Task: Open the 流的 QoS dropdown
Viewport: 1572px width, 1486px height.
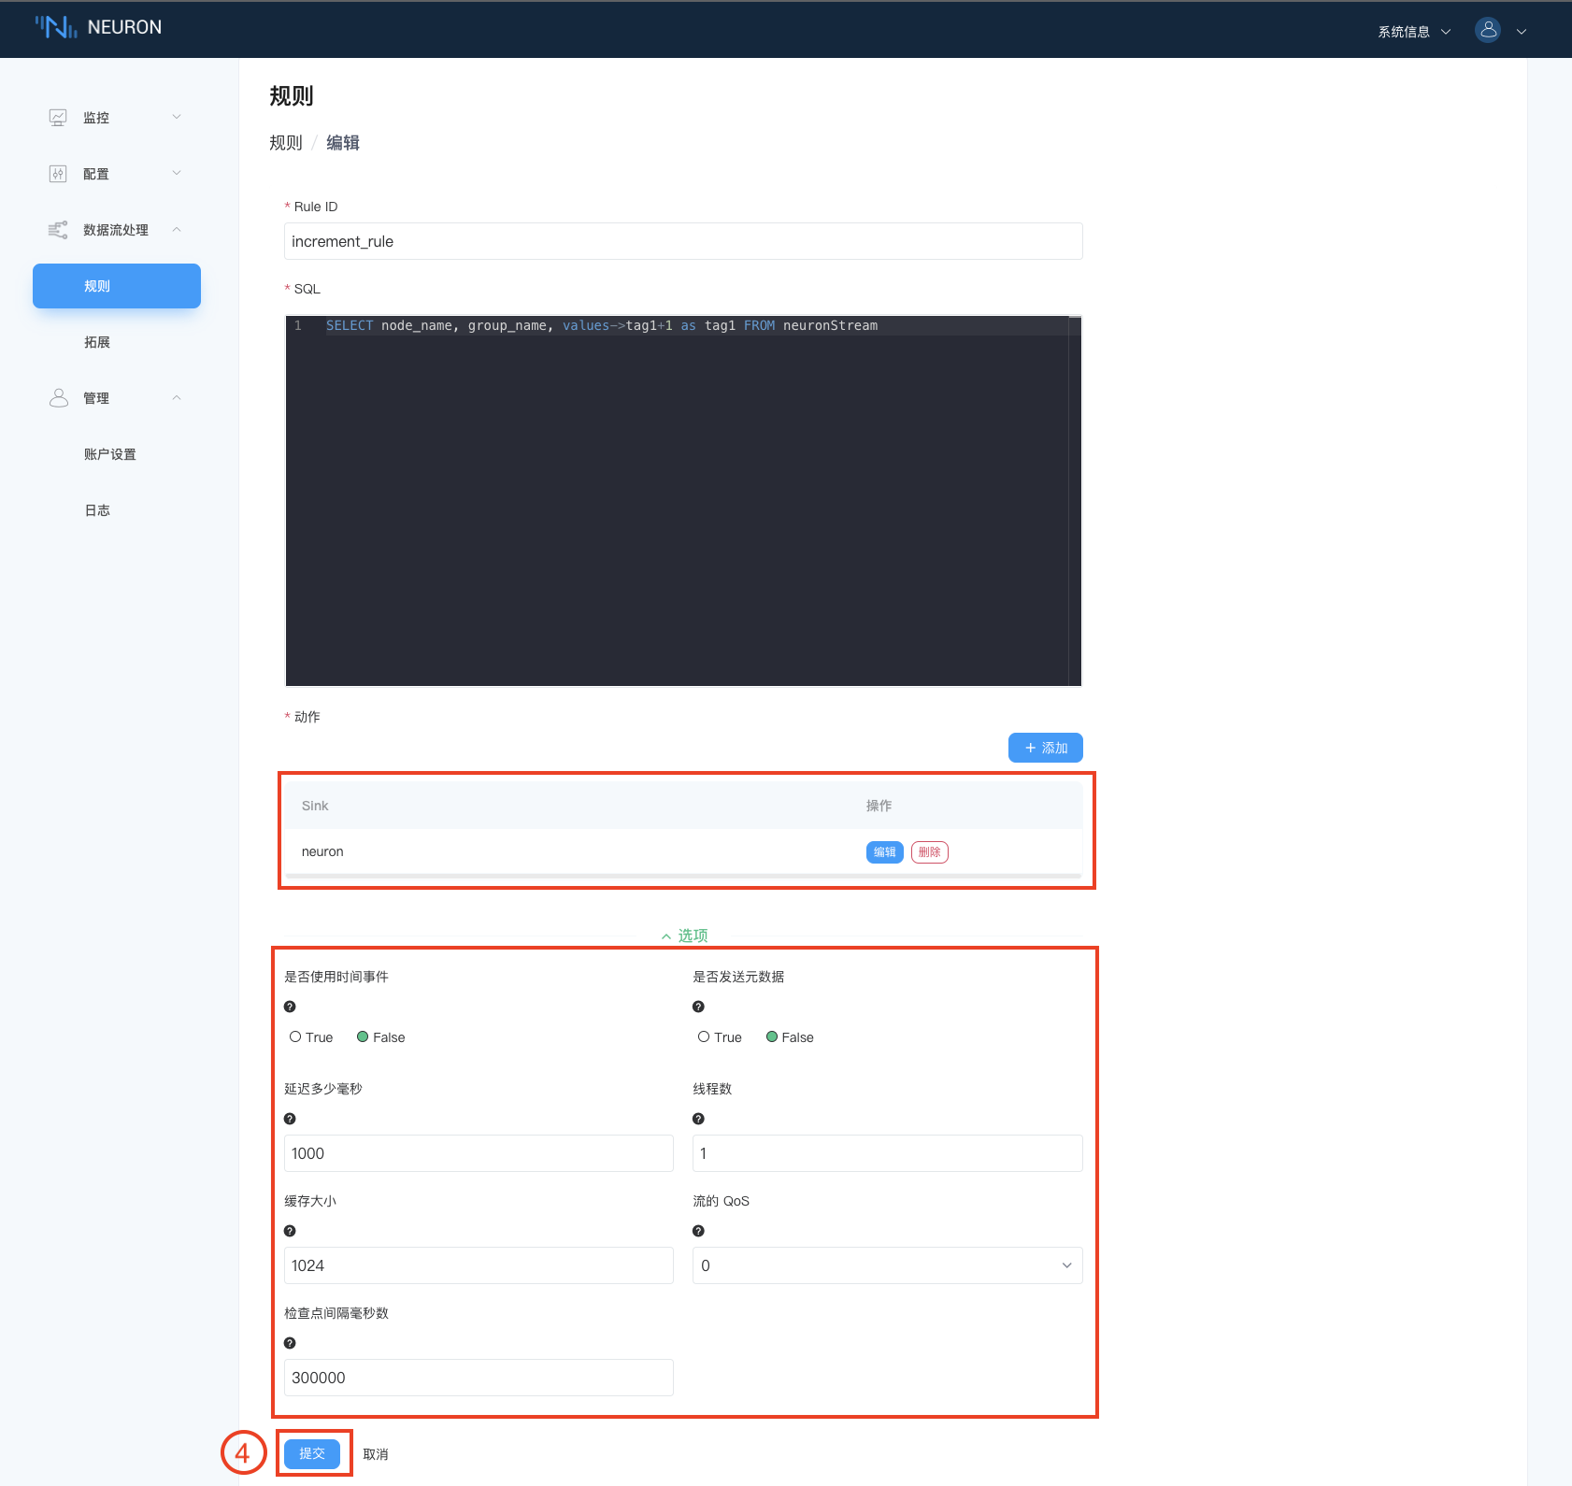Action: pos(887,1265)
